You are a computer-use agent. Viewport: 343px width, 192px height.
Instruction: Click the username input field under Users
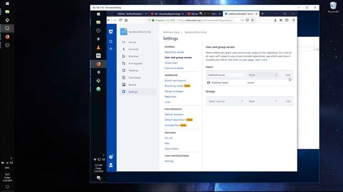(226, 75)
